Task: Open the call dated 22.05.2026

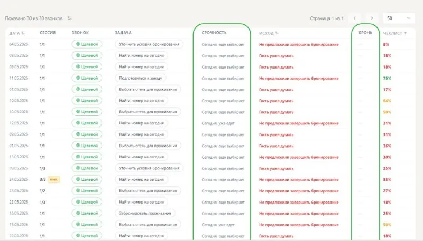Action: 19,236
